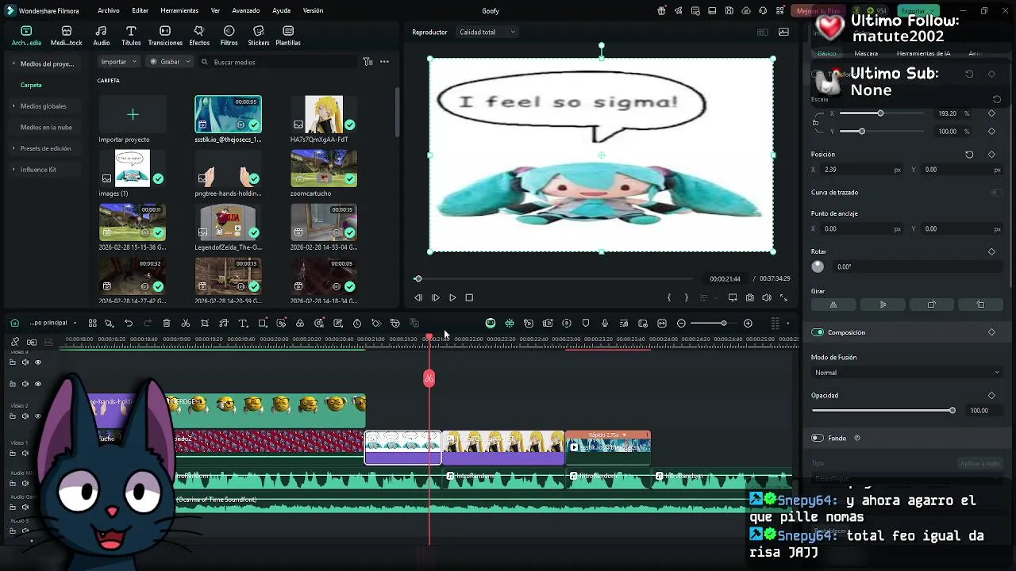
Task: Stop the preview playback
Action: pyautogui.click(x=469, y=298)
